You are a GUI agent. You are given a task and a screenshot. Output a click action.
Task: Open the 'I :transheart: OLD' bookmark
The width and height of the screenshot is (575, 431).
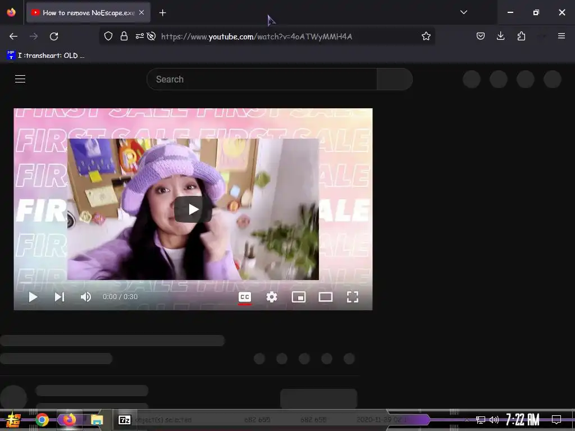point(46,56)
